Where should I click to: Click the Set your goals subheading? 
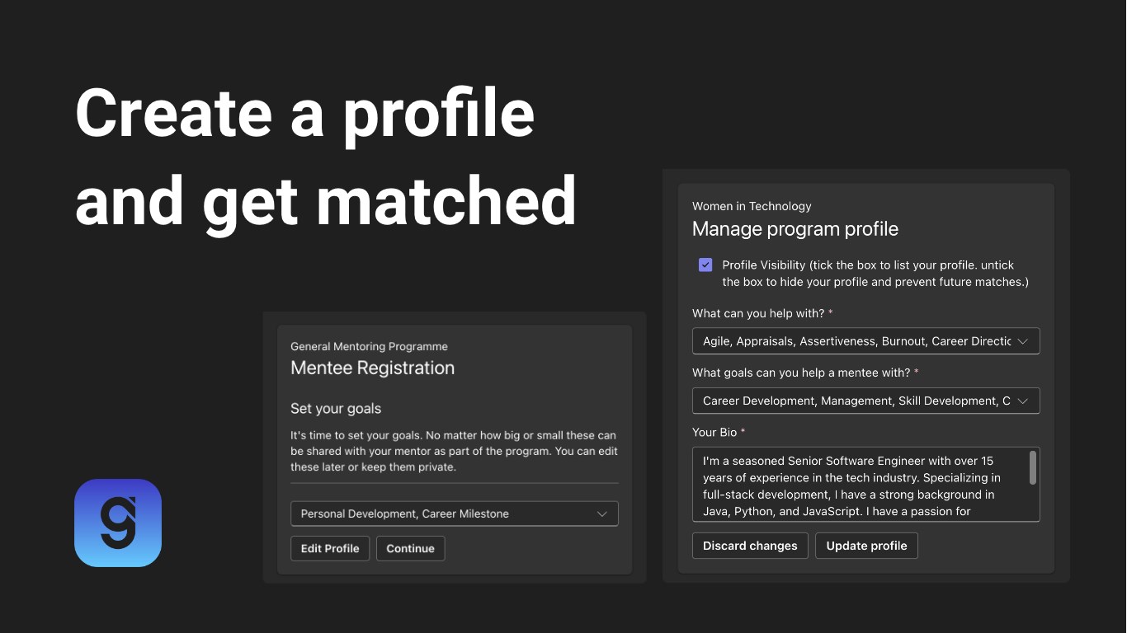(x=336, y=409)
